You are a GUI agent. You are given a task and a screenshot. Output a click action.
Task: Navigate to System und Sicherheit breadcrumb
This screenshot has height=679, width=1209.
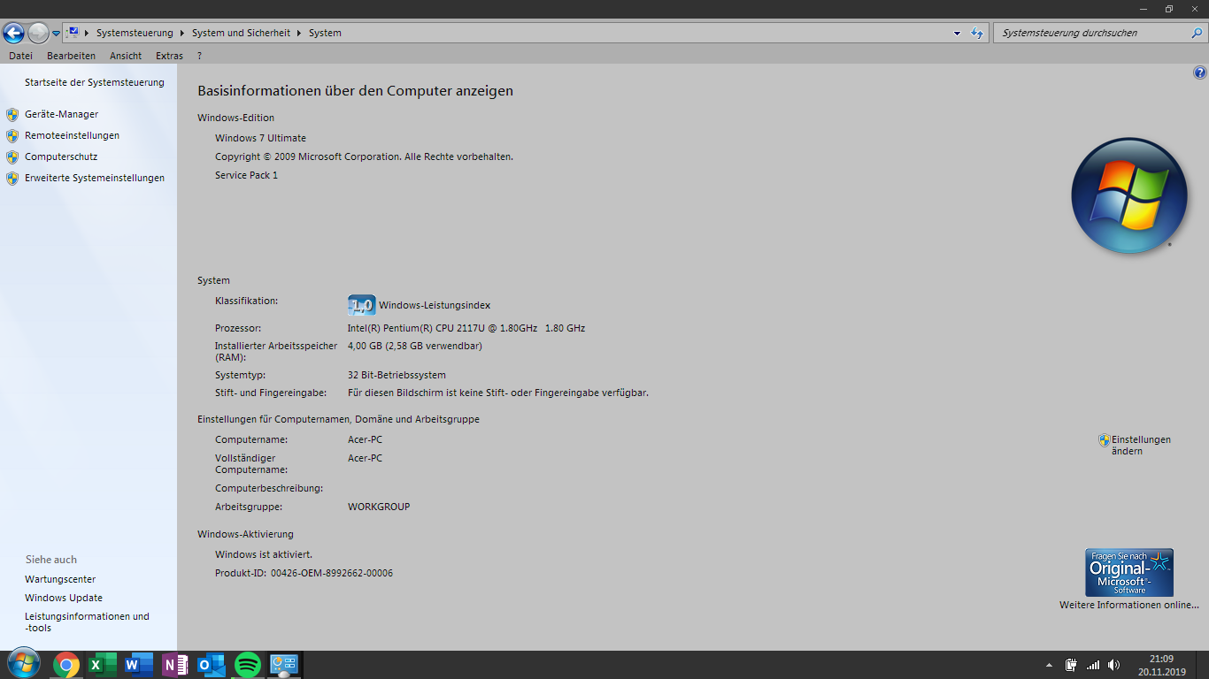point(241,33)
